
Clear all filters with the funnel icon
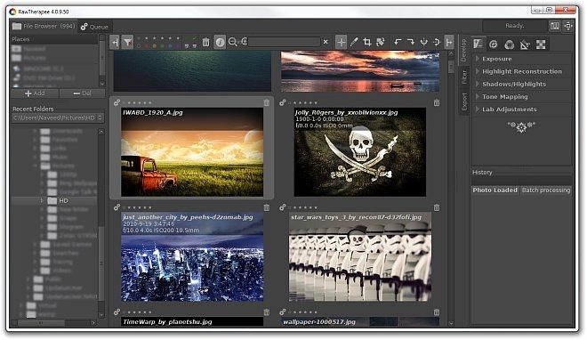coord(127,43)
